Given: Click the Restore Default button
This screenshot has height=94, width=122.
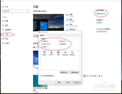Looking at the screenshot, I should point(75,72).
